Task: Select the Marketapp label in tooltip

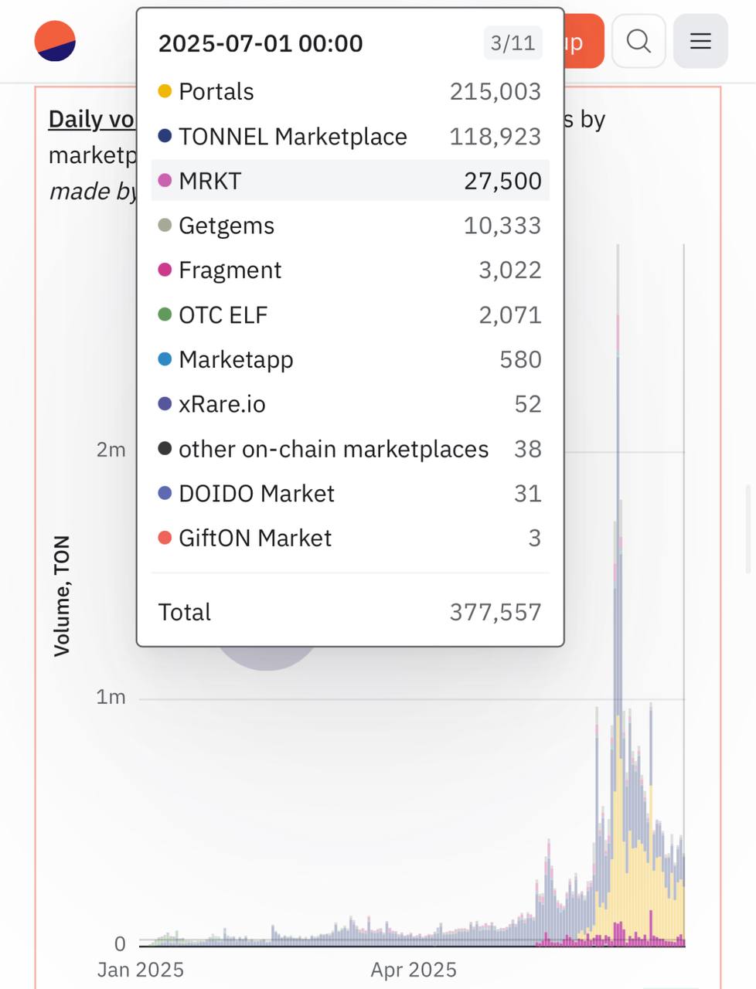Action: 236,359
